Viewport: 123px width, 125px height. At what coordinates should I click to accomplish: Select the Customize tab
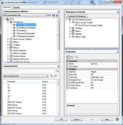click(x=7, y=7)
